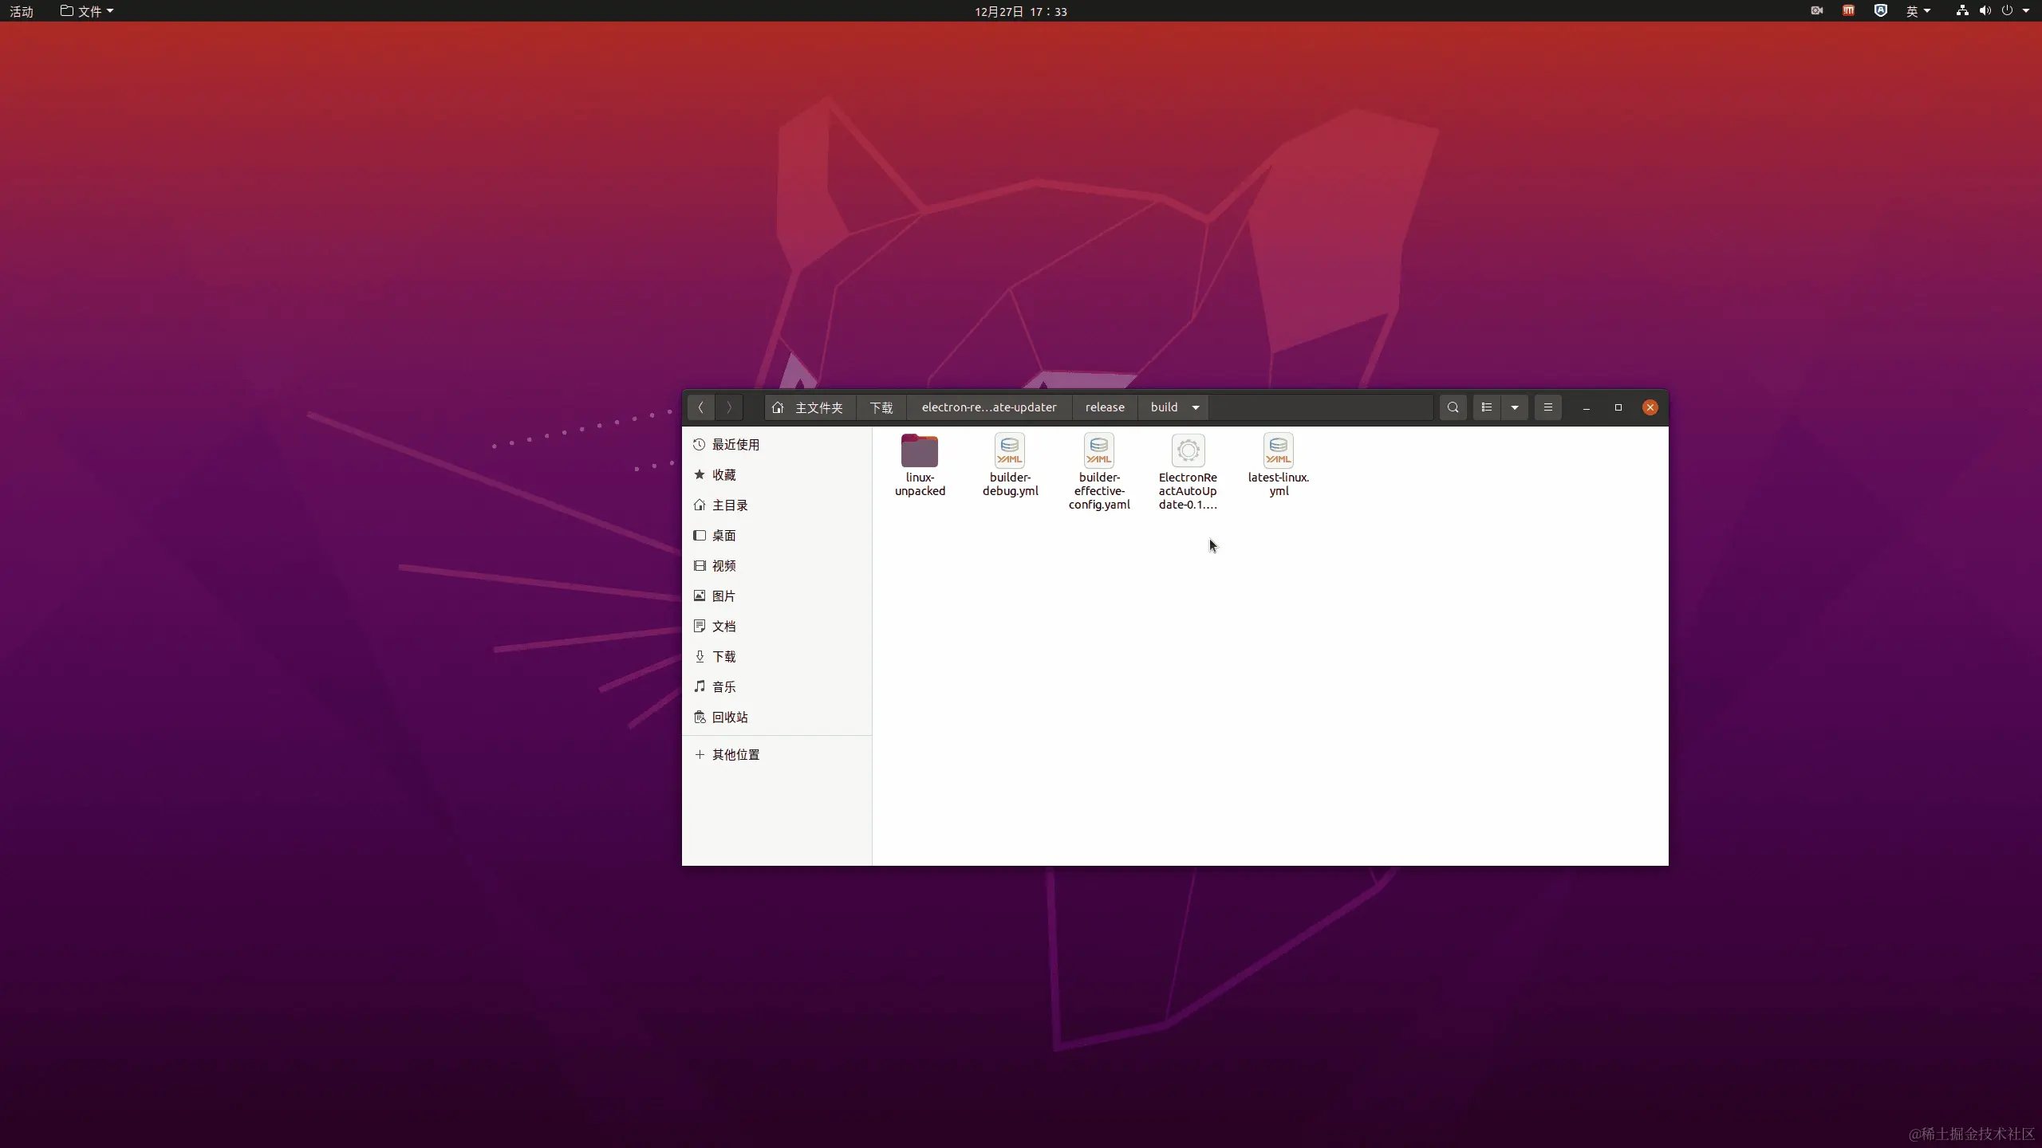2042x1148 pixels.
Task: Click the 主文件夹 home breadcrumb
Action: (x=810, y=407)
